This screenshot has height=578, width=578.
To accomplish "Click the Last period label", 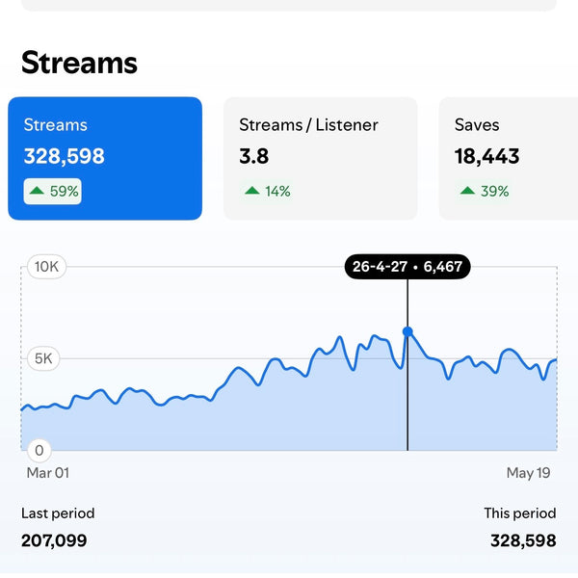I will tap(58, 513).
